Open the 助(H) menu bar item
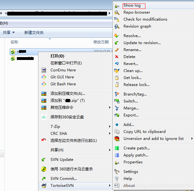Viewport: 194px width, 191px height. click(x=4, y=23)
